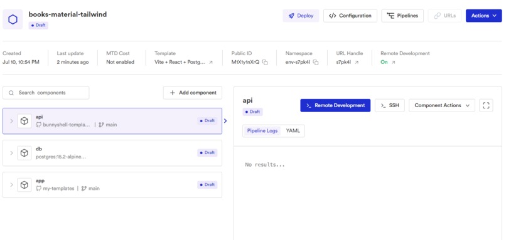Toggle fullscreen for the api panel
This screenshot has height=240, width=506.
[x=486, y=105]
